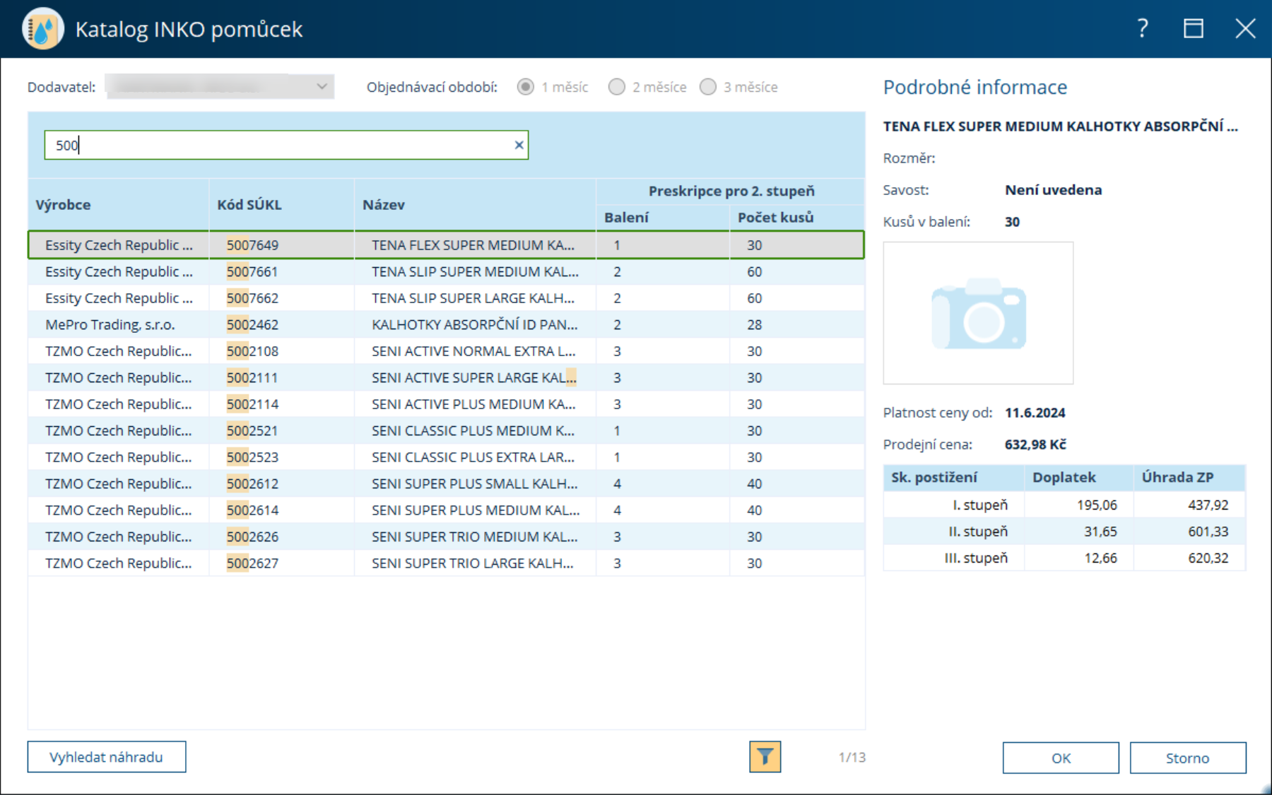
Task: Select row SENI CLASSIC PLUS MEDIUM K...
Action: (x=446, y=431)
